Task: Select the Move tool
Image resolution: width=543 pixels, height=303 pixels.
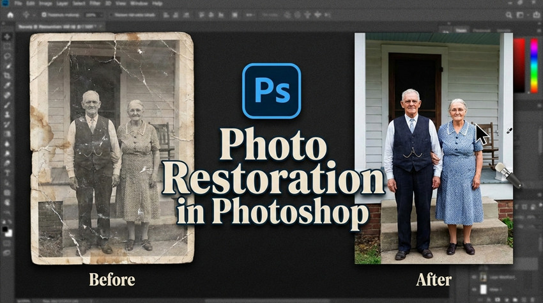Action: [x=7, y=36]
